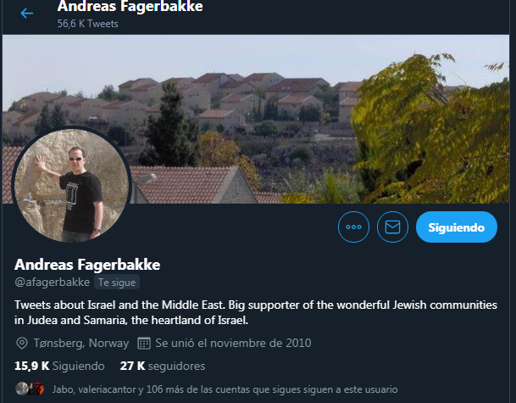View accounts you follow that follow this user
Screen dimensions: 516x403
[225, 389]
